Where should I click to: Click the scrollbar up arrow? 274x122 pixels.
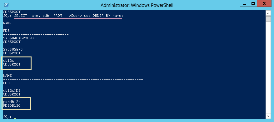(x=268, y=13)
